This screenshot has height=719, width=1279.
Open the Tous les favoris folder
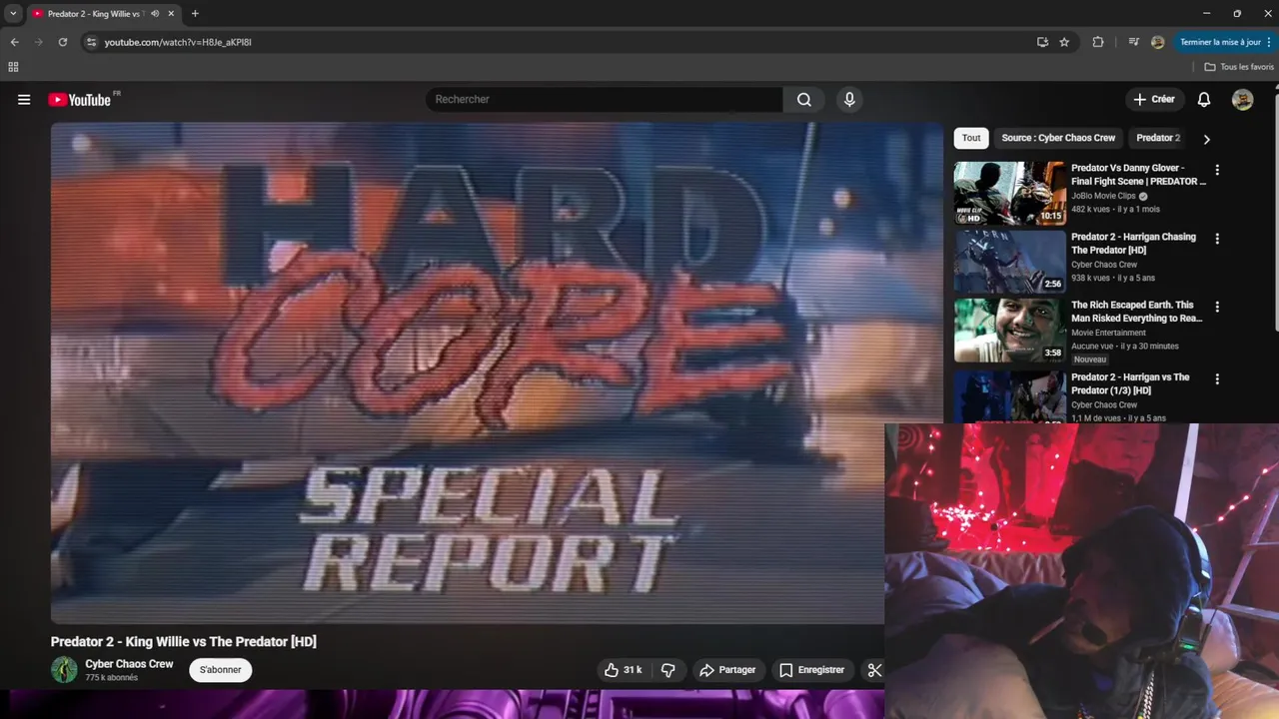(x=1239, y=67)
